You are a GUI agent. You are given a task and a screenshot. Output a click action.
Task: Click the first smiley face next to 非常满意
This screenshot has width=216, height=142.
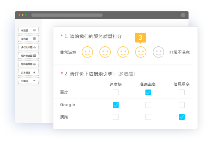tap(87, 52)
